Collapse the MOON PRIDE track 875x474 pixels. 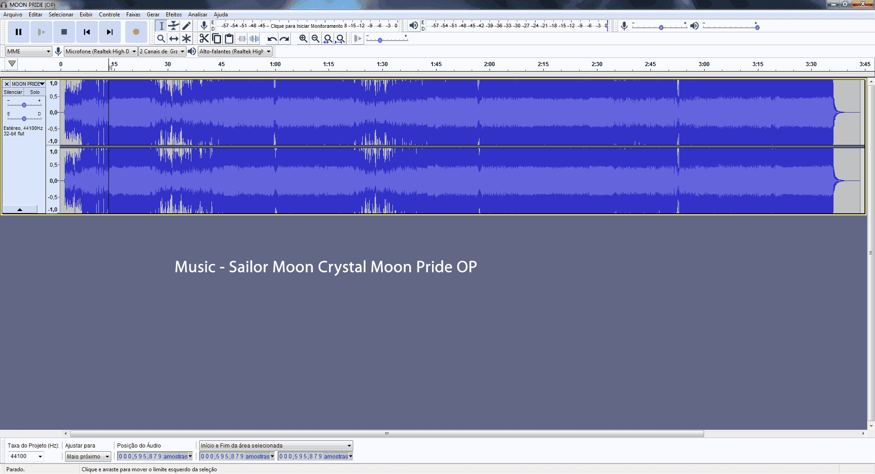pos(20,210)
